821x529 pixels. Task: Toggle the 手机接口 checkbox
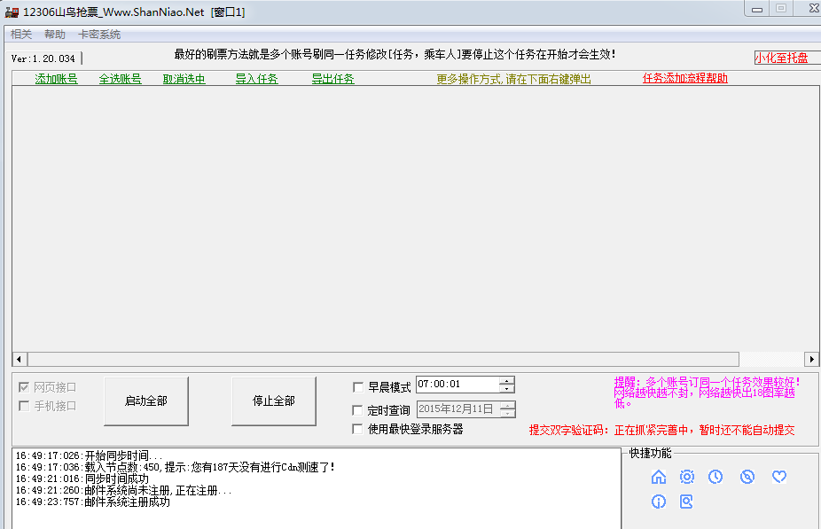point(24,406)
